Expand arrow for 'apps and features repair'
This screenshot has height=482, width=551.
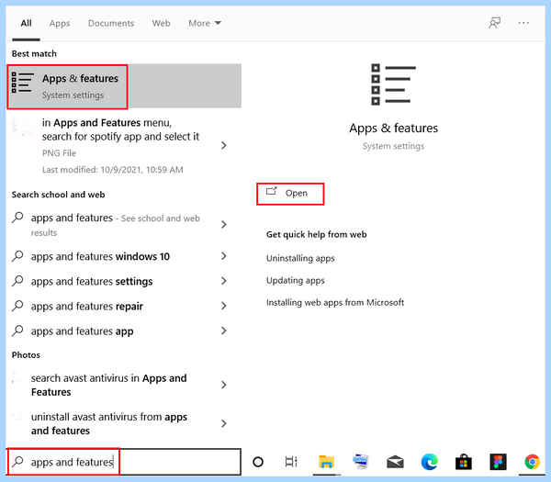[224, 306]
